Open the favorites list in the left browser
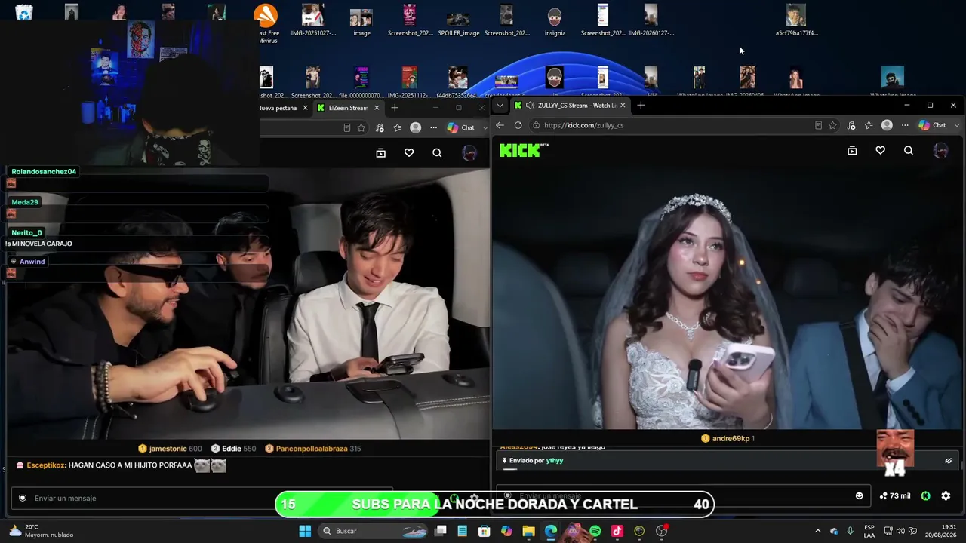Image resolution: width=966 pixels, height=543 pixels. point(397,127)
